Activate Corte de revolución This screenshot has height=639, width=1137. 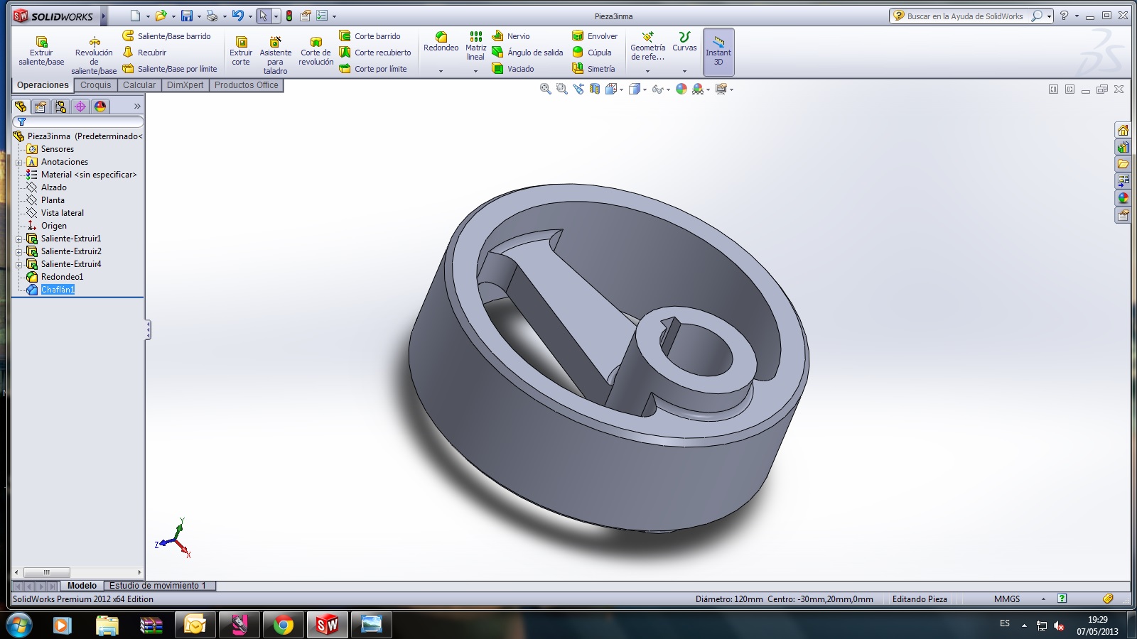click(x=316, y=51)
